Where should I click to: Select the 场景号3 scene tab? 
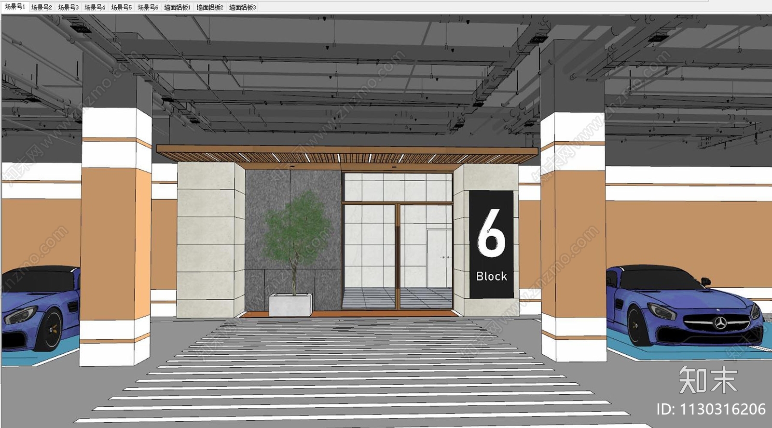68,7
